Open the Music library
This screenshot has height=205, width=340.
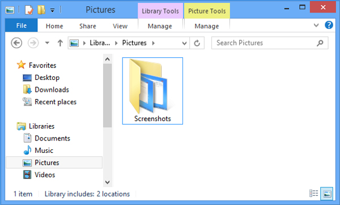point(44,151)
